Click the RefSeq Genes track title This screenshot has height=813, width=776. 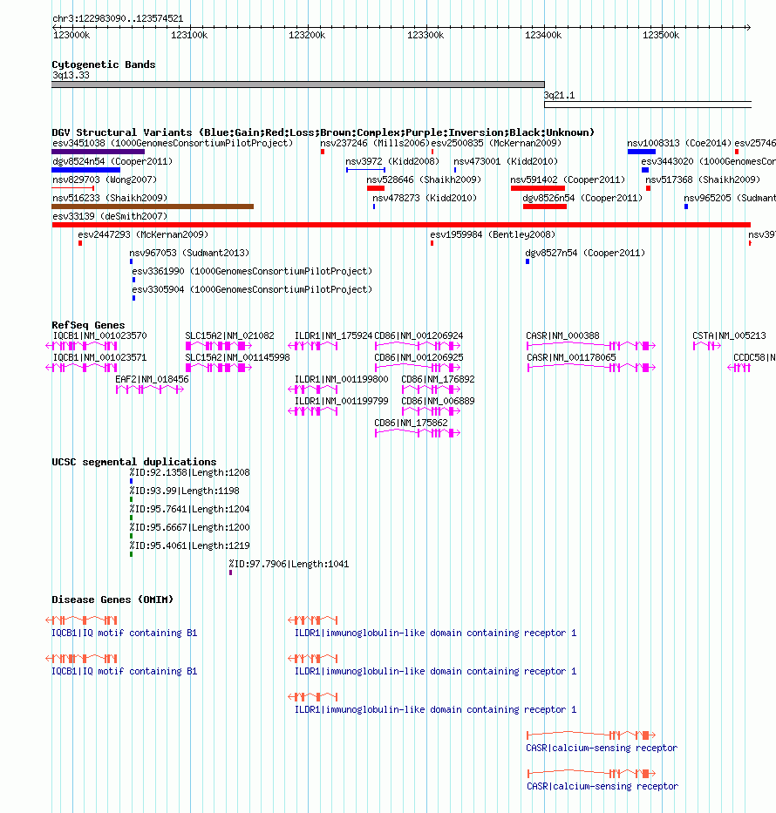tap(88, 325)
